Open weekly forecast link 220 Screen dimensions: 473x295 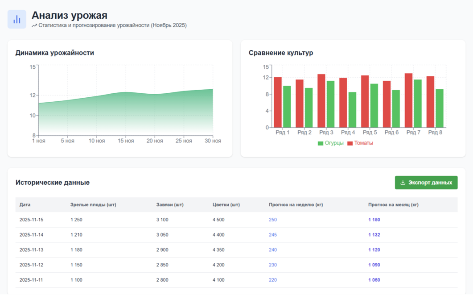point(273,280)
